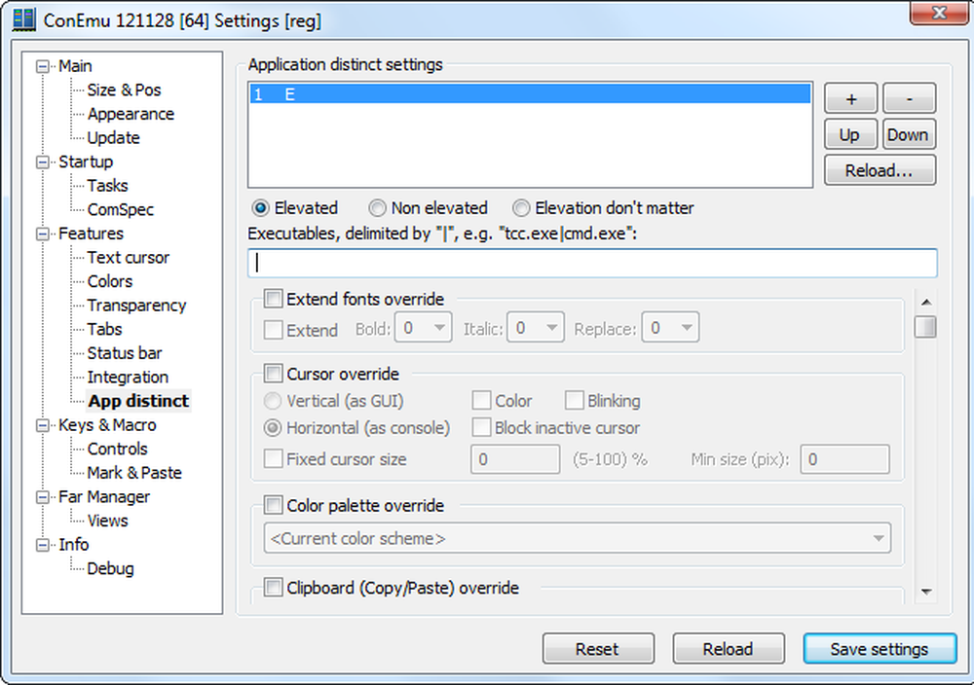Image resolution: width=974 pixels, height=685 pixels.
Task: Close the Settings window
Action: 939,12
